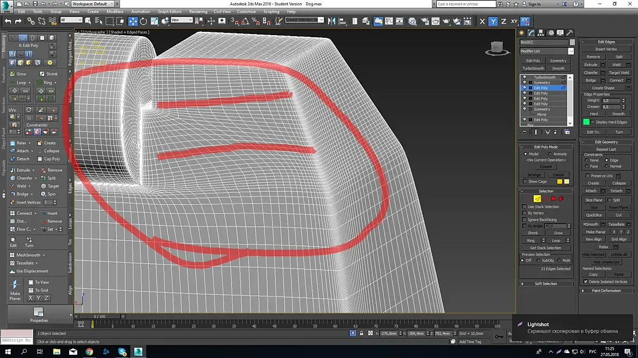Enable the Ignore Backfacing checkbox
This screenshot has height=358, width=638.
click(524, 220)
